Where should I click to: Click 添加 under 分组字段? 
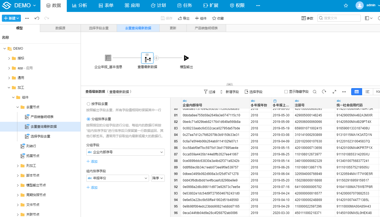92,162
